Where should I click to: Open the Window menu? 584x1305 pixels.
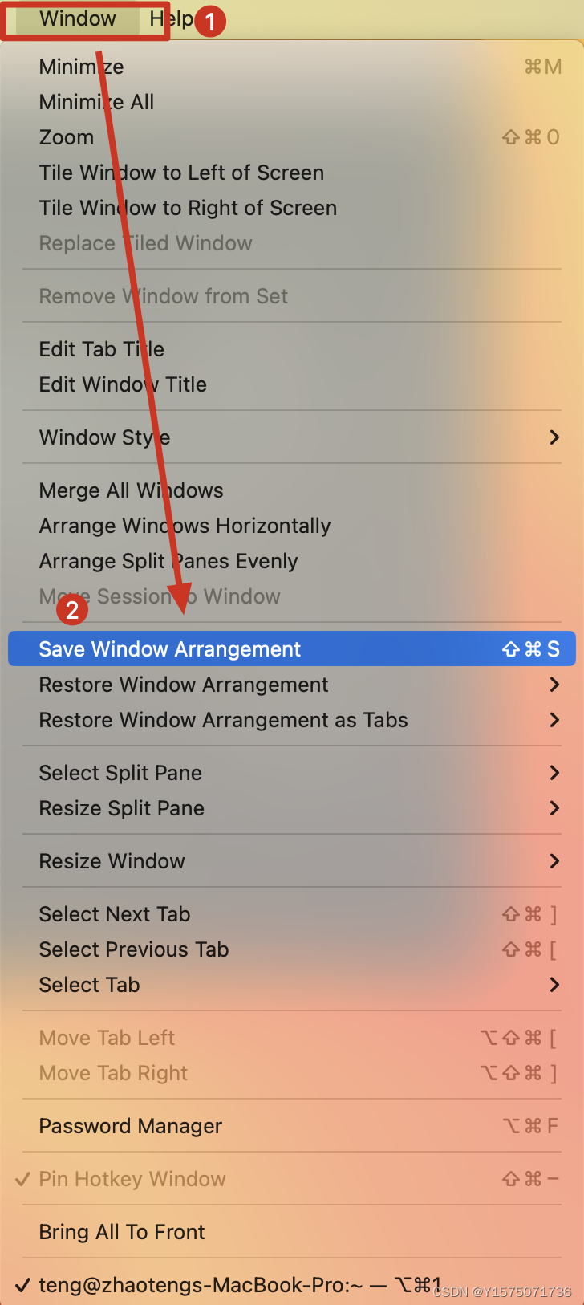(77, 18)
